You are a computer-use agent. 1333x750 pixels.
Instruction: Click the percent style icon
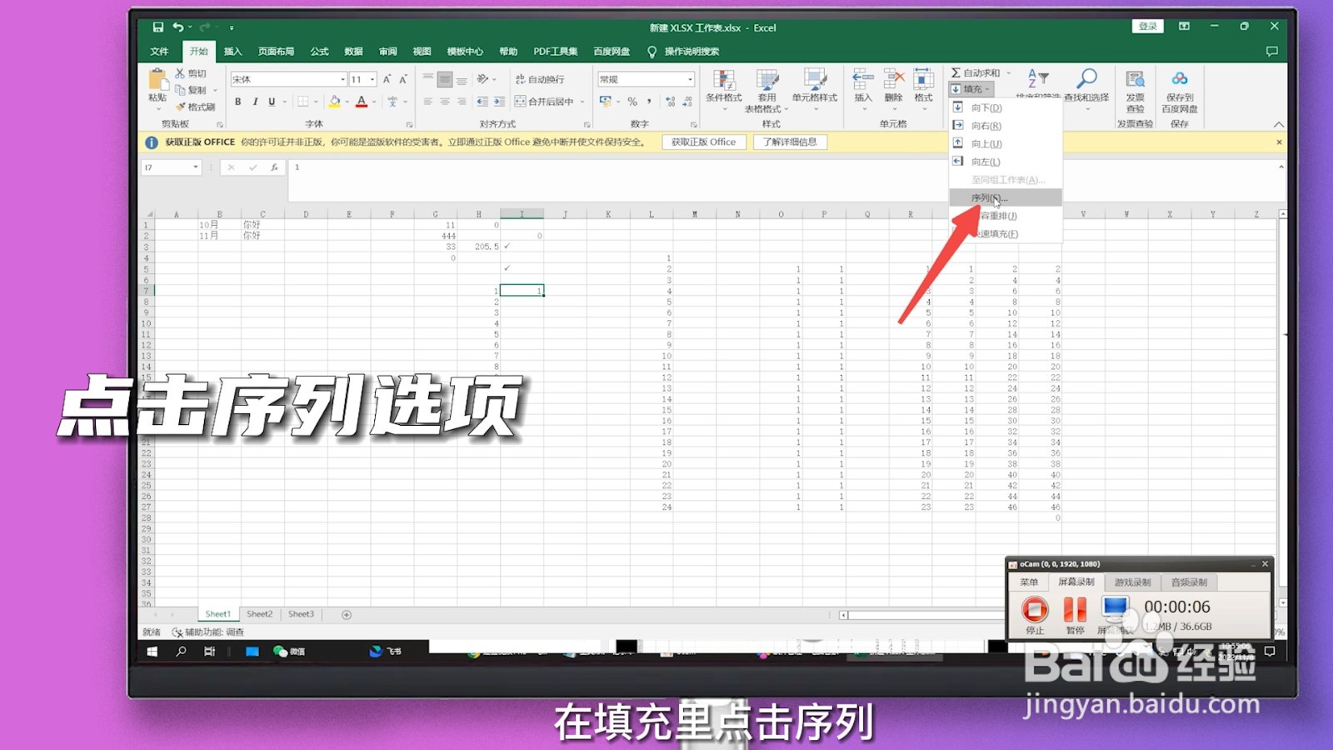(x=632, y=102)
